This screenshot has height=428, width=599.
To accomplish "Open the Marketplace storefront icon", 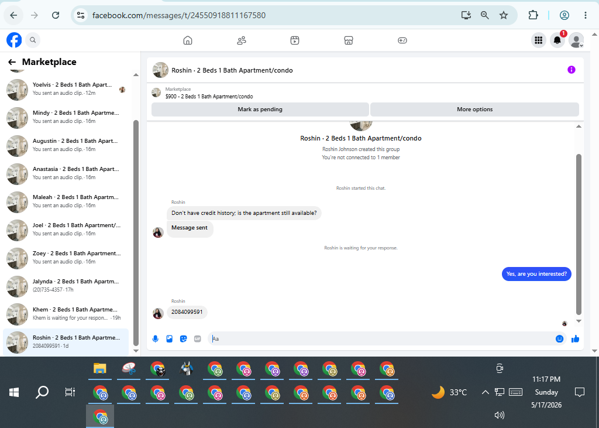I will pyautogui.click(x=349, y=40).
